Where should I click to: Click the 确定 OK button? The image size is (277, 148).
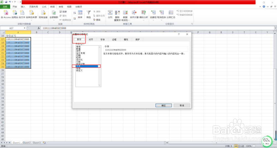164,105
